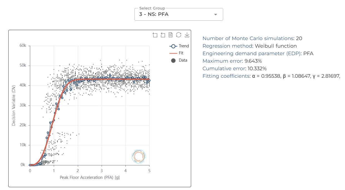Click the 'Fitting coefficients' line

pyautogui.click(x=272, y=76)
